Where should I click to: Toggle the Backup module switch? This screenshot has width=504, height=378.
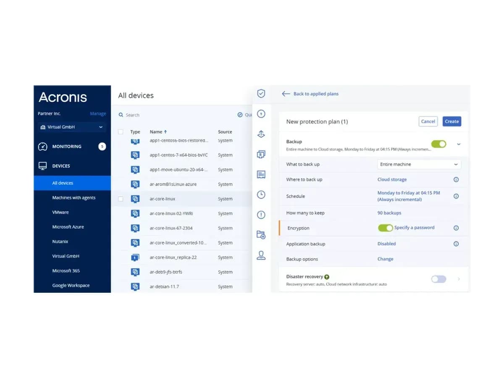[438, 144]
